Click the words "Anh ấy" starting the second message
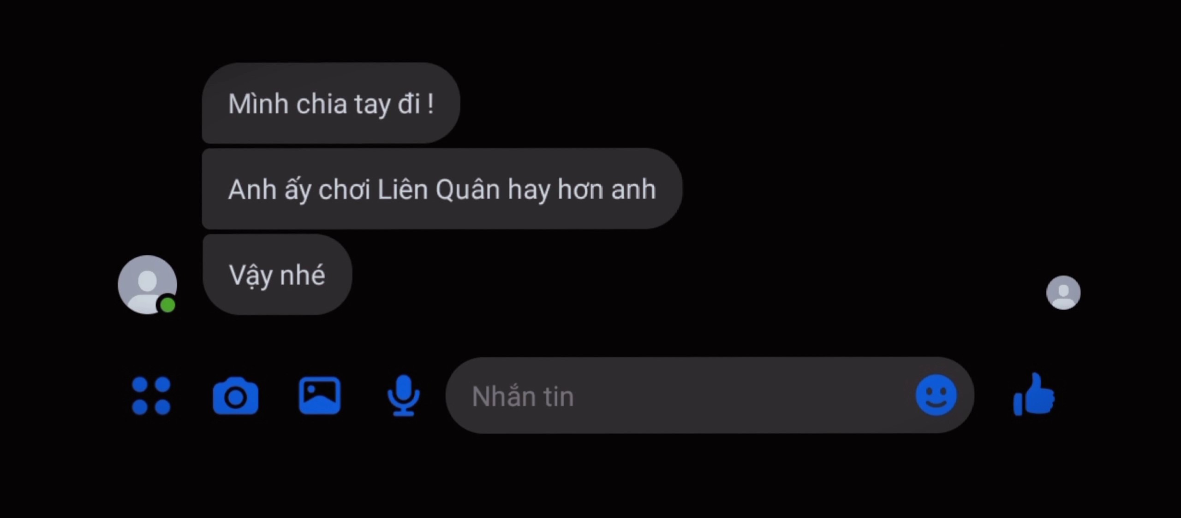Viewport: 1181px width, 518px height. click(x=269, y=190)
